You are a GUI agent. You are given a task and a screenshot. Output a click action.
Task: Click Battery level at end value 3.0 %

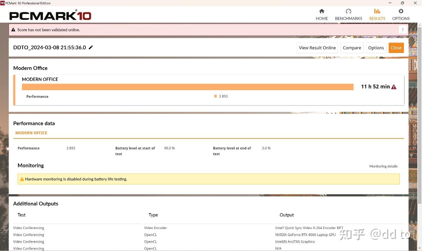click(266, 148)
